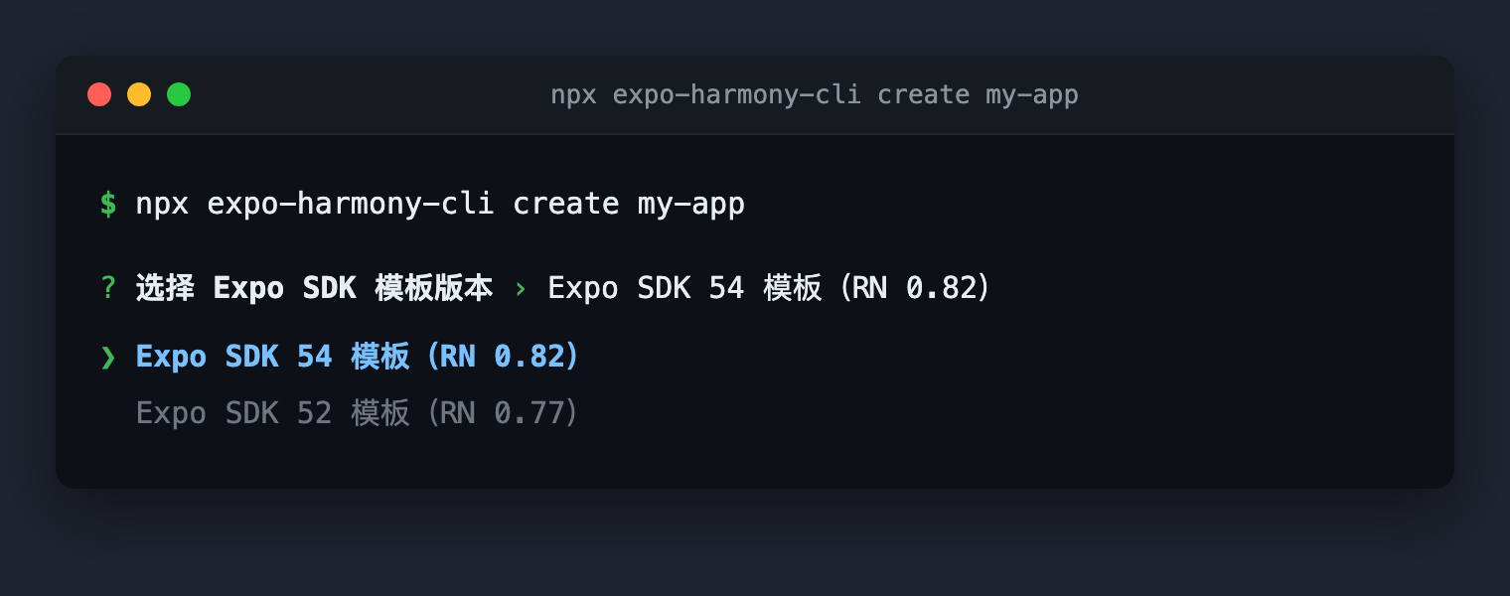
Task: Click the green selection arrow before Expo SDK 54
Action: click(108, 357)
